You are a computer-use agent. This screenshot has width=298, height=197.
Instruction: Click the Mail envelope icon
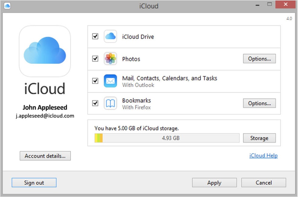pyautogui.click(x=110, y=81)
